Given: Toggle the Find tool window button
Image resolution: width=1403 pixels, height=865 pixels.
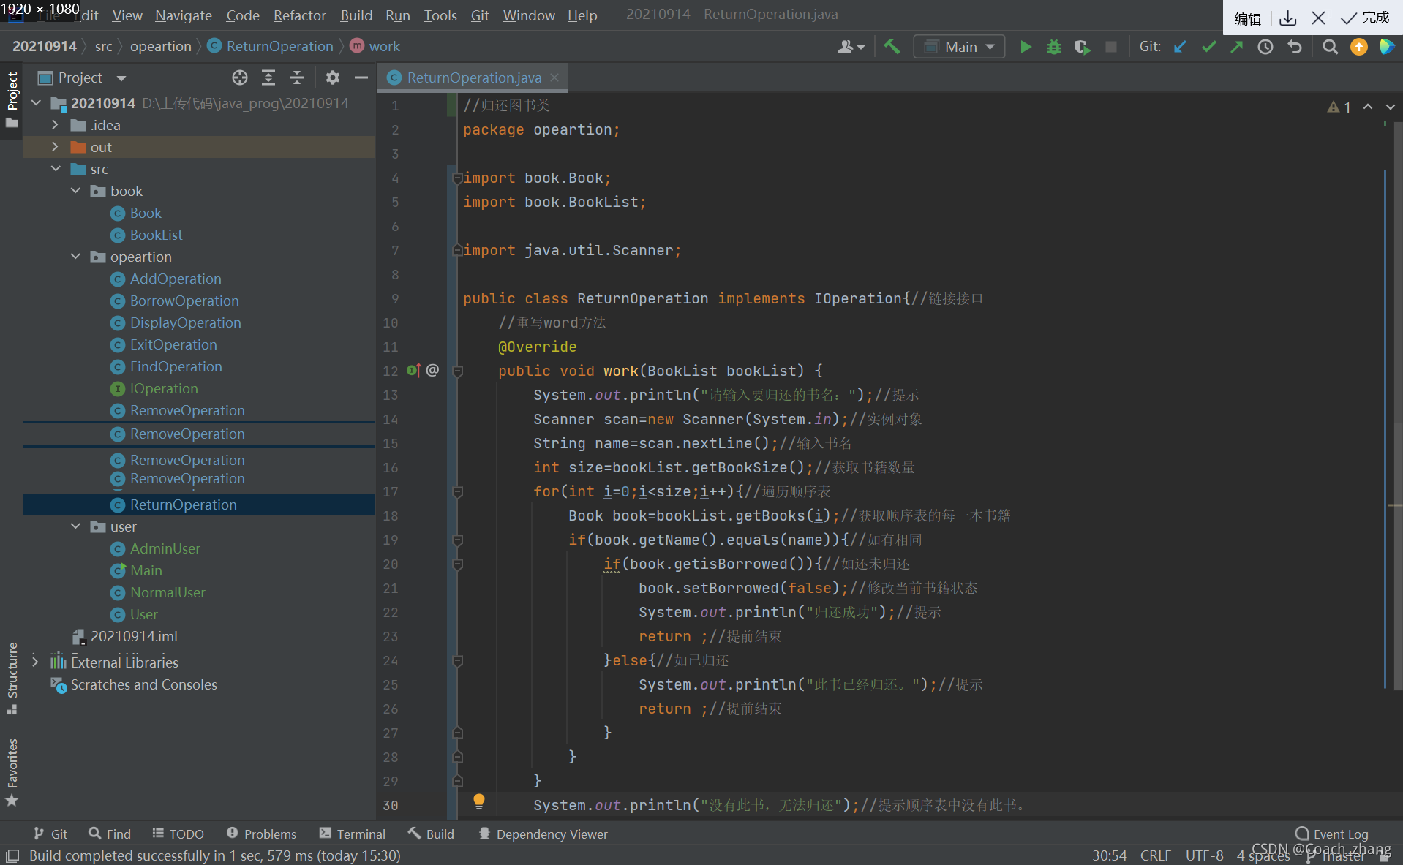Looking at the screenshot, I should pyautogui.click(x=110, y=834).
